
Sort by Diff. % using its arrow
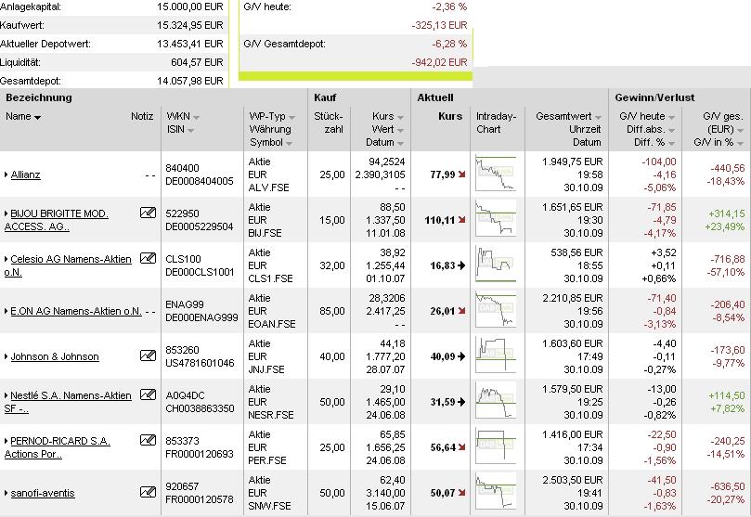pos(671,144)
